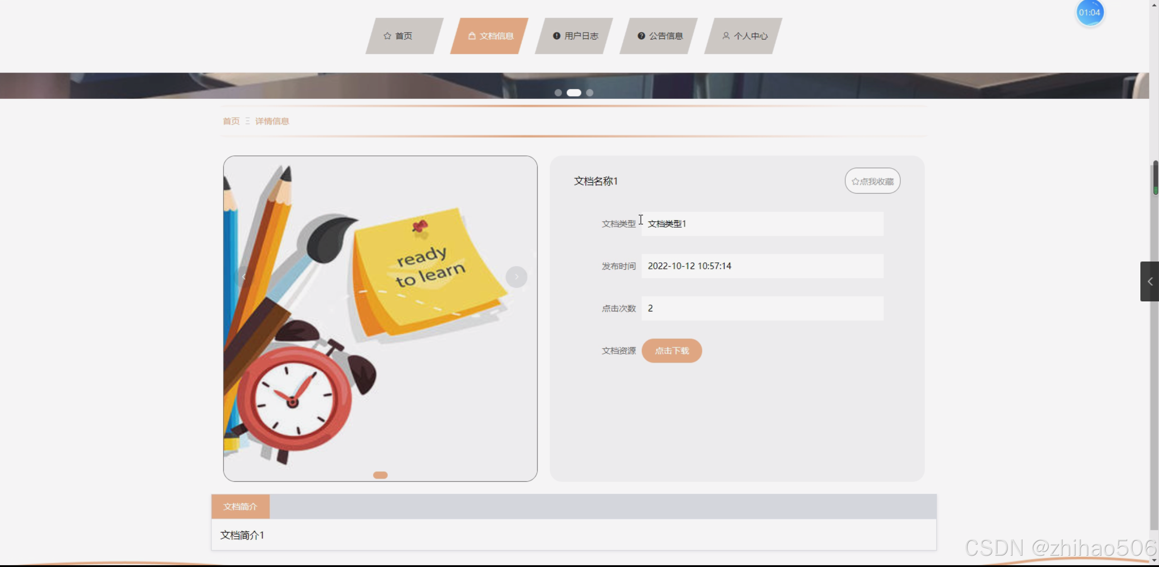Click 首页 breadcrumb link
Viewport: 1159px width, 567px height.
pyautogui.click(x=231, y=121)
